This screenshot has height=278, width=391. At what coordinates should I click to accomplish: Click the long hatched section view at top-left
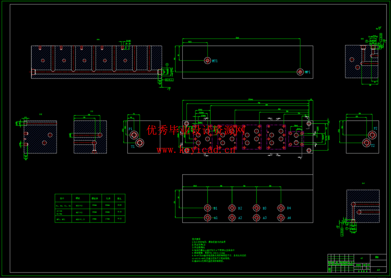pyautogui.click(x=96, y=62)
